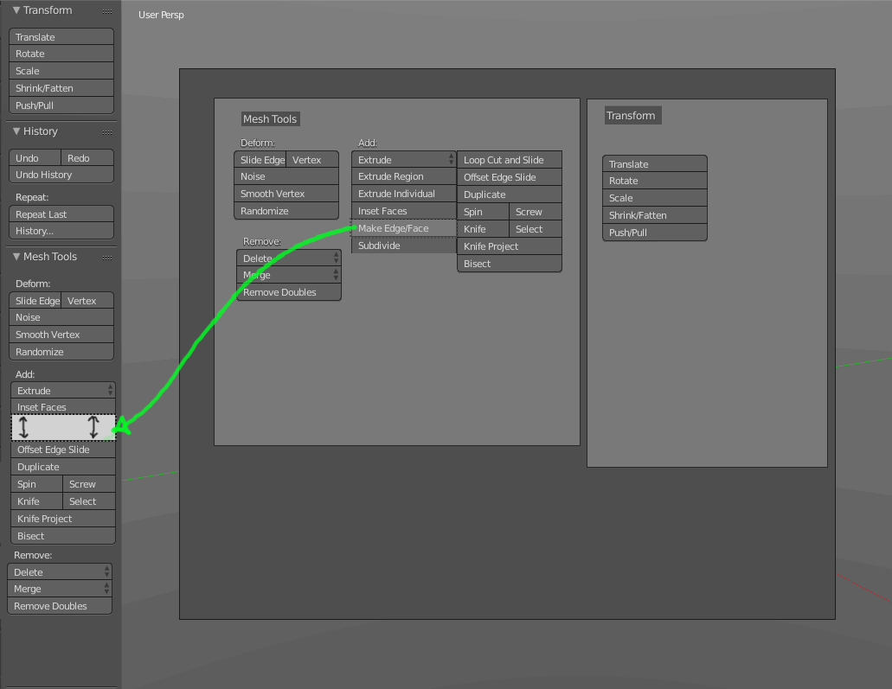This screenshot has width=892, height=689.
Task: Click Smooth Vertex in the sidebar
Action: [61, 335]
